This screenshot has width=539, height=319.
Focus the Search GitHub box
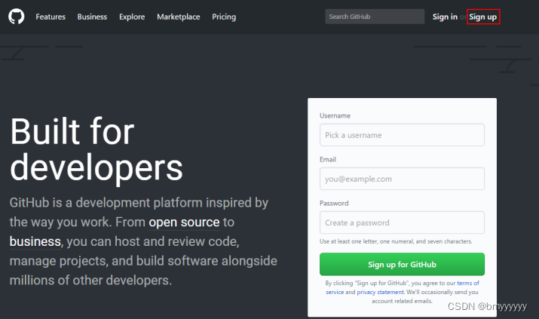tap(375, 17)
